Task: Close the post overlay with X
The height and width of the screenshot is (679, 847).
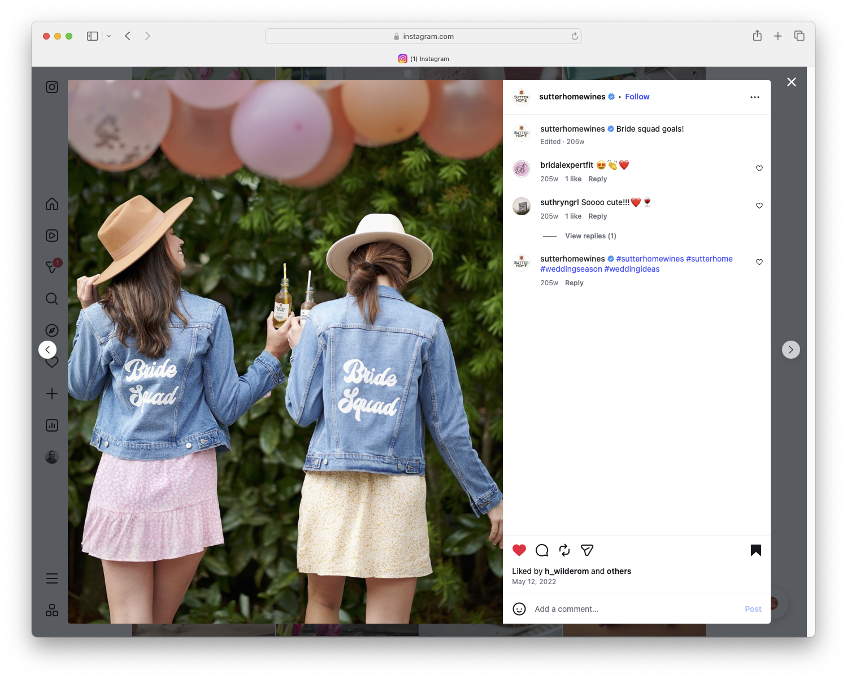Action: (792, 82)
